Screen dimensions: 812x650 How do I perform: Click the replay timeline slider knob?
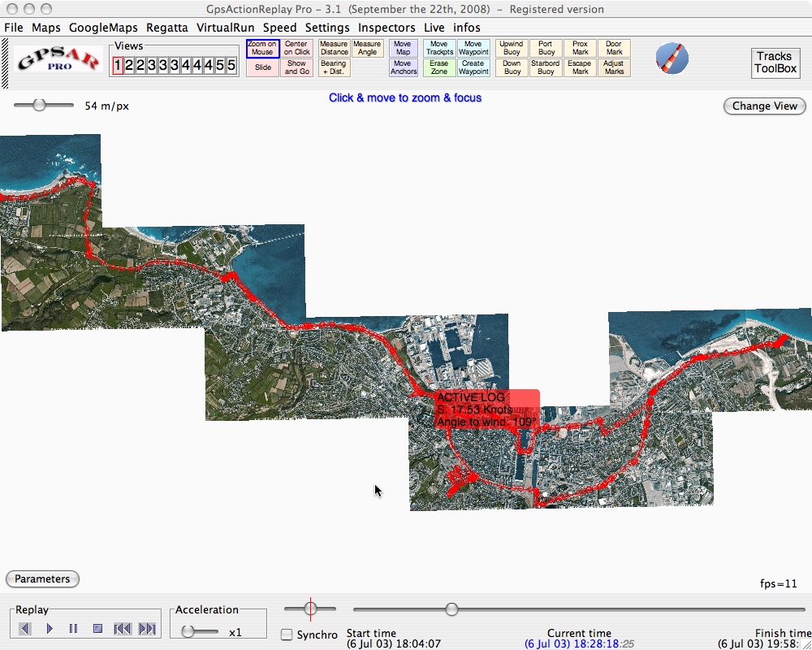pos(451,609)
